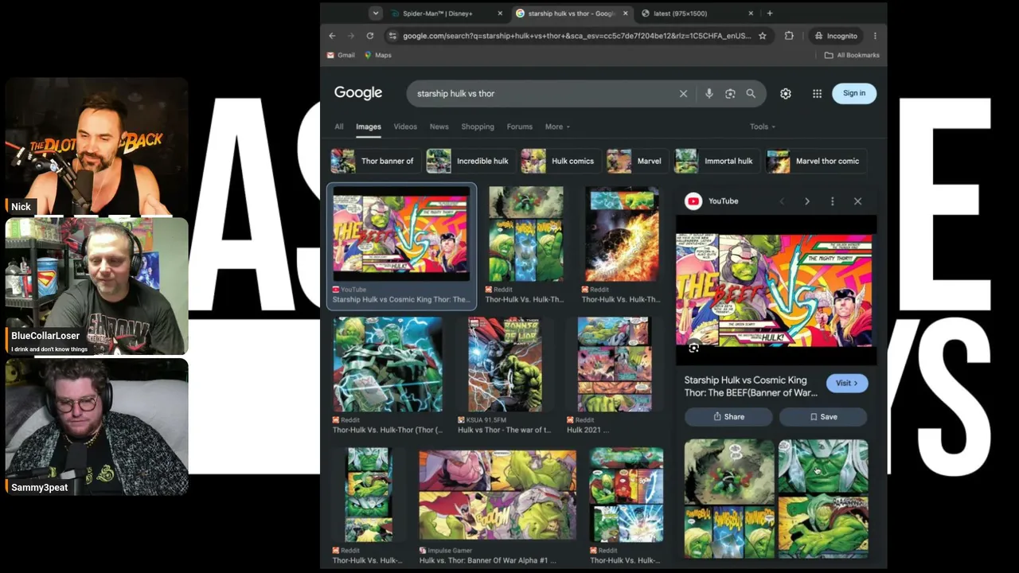Bookmark this page with the star icon
This screenshot has width=1019, height=573.
763,36
